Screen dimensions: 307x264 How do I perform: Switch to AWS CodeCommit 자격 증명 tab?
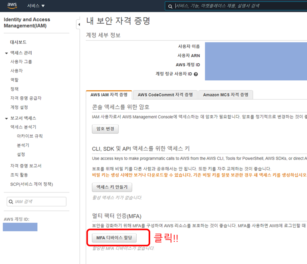tap(165, 95)
